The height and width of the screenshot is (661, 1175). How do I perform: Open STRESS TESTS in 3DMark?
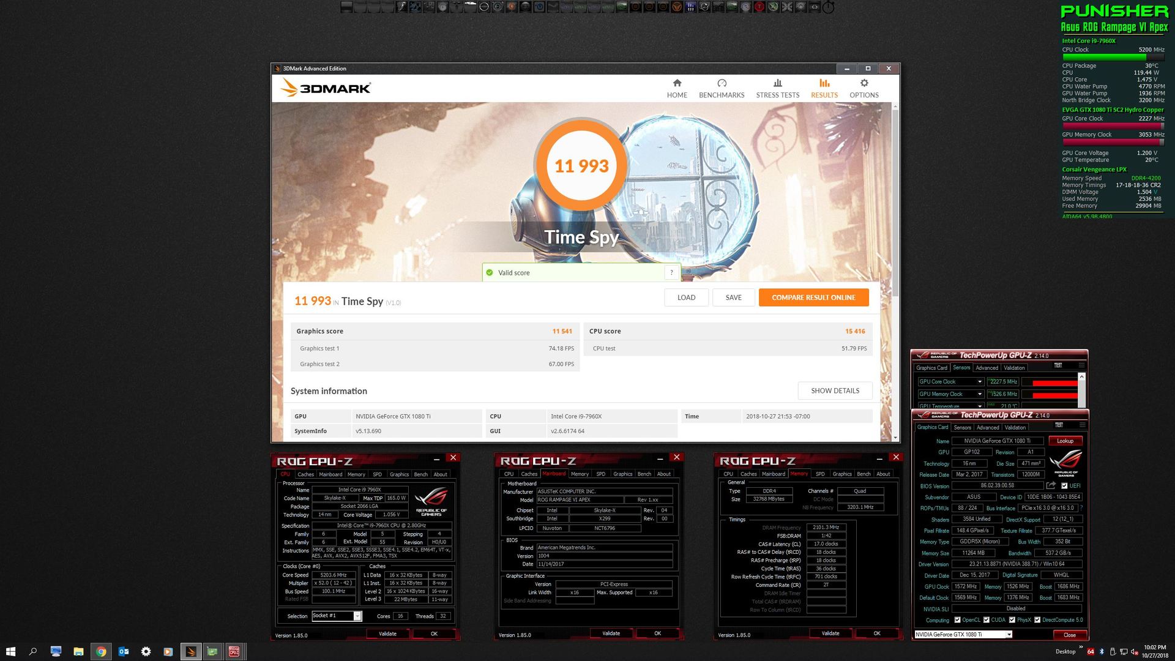tap(777, 88)
